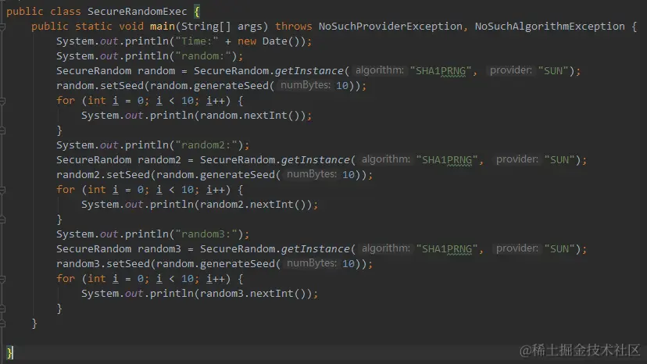647x364 pixels.
Task: Collapse the for loop after random3.setSeed
Action: tap(2, 279)
